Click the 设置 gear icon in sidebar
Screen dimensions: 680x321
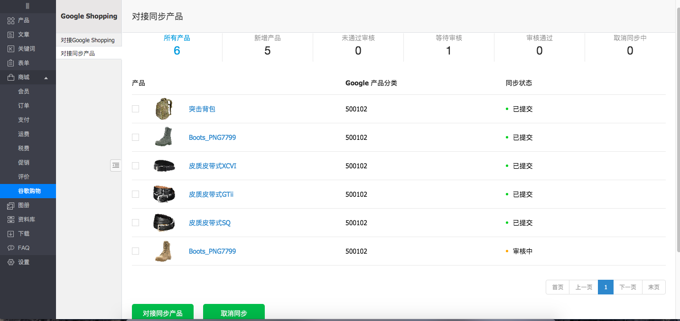[x=11, y=262]
